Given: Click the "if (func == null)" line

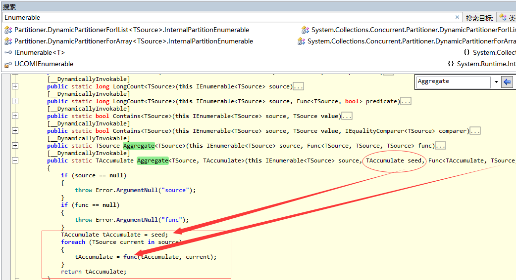Looking at the screenshot, I should [90, 205].
